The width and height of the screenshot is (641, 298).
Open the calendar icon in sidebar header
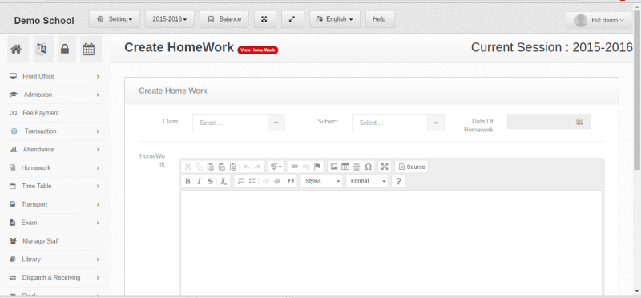click(x=89, y=50)
